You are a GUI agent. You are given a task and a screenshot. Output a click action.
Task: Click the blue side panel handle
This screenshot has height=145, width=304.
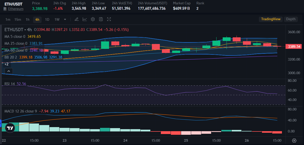click(x=1, y=123)
